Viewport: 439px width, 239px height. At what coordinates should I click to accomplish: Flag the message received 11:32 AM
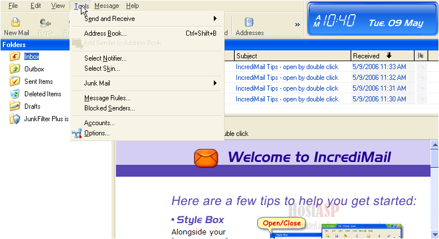pyautogui.click(x=421, y=78)
